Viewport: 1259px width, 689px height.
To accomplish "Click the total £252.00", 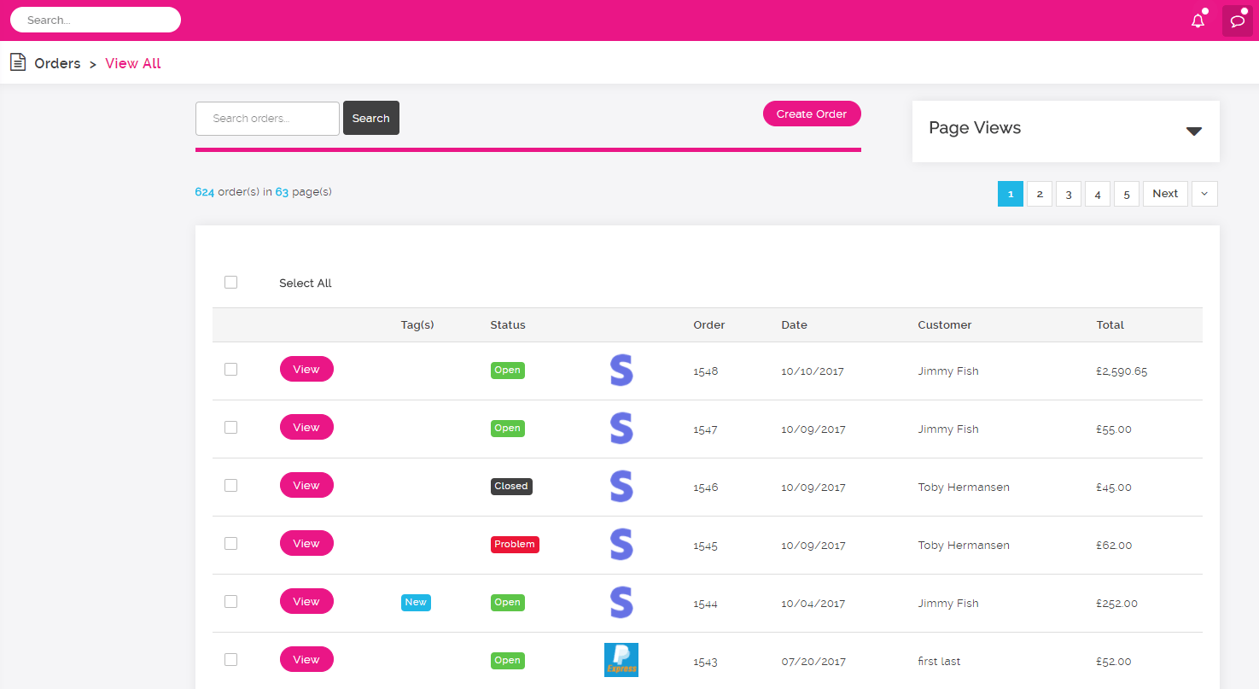I will (x=1116, y=604).
